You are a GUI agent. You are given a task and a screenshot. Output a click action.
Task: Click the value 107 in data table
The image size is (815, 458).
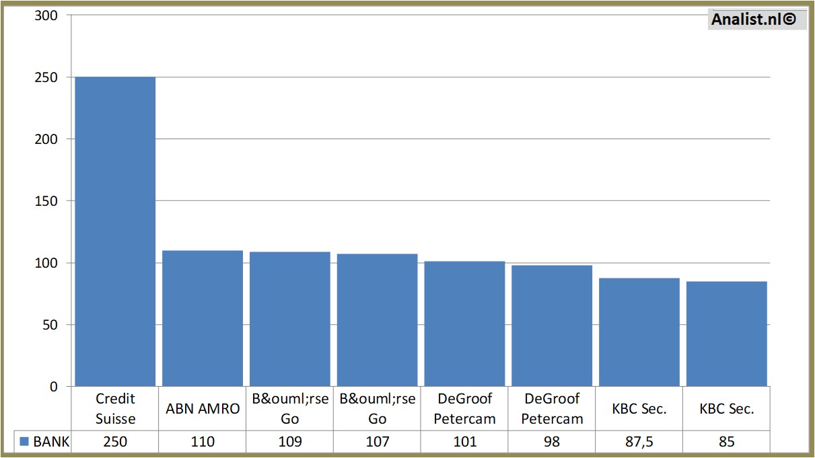point(378,442)
